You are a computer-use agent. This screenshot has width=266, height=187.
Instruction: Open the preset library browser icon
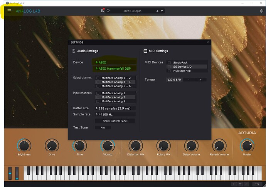[x=102, y=11]
